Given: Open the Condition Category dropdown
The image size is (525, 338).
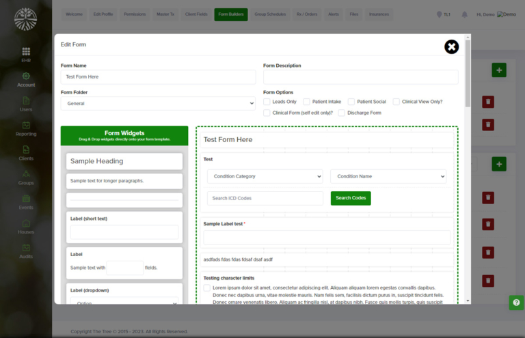Looking at the screenshot, I should tap(265, 176).
